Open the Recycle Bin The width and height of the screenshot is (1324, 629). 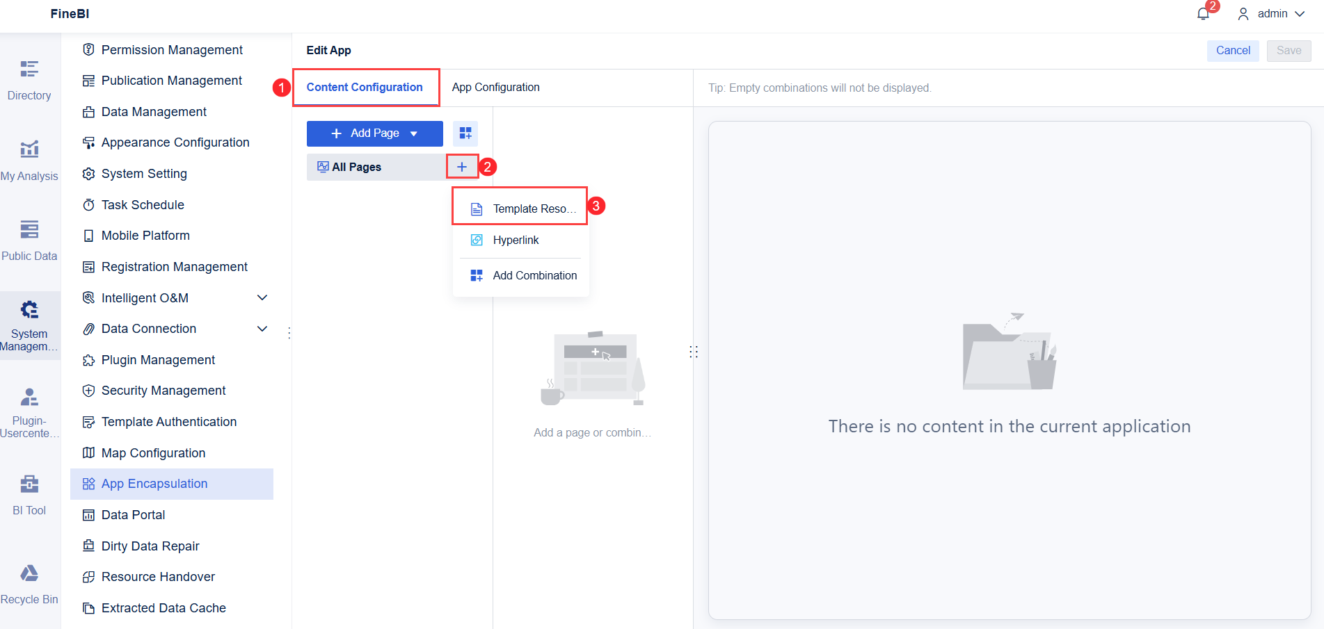pyautogui.click(x=29, y=585)
